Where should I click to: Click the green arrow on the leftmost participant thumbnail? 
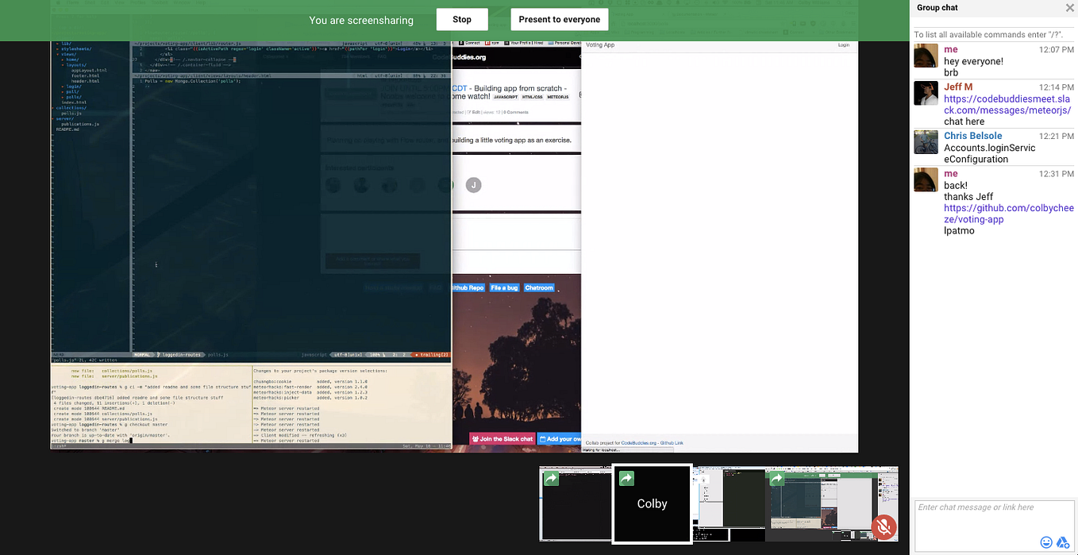point(552,478)
